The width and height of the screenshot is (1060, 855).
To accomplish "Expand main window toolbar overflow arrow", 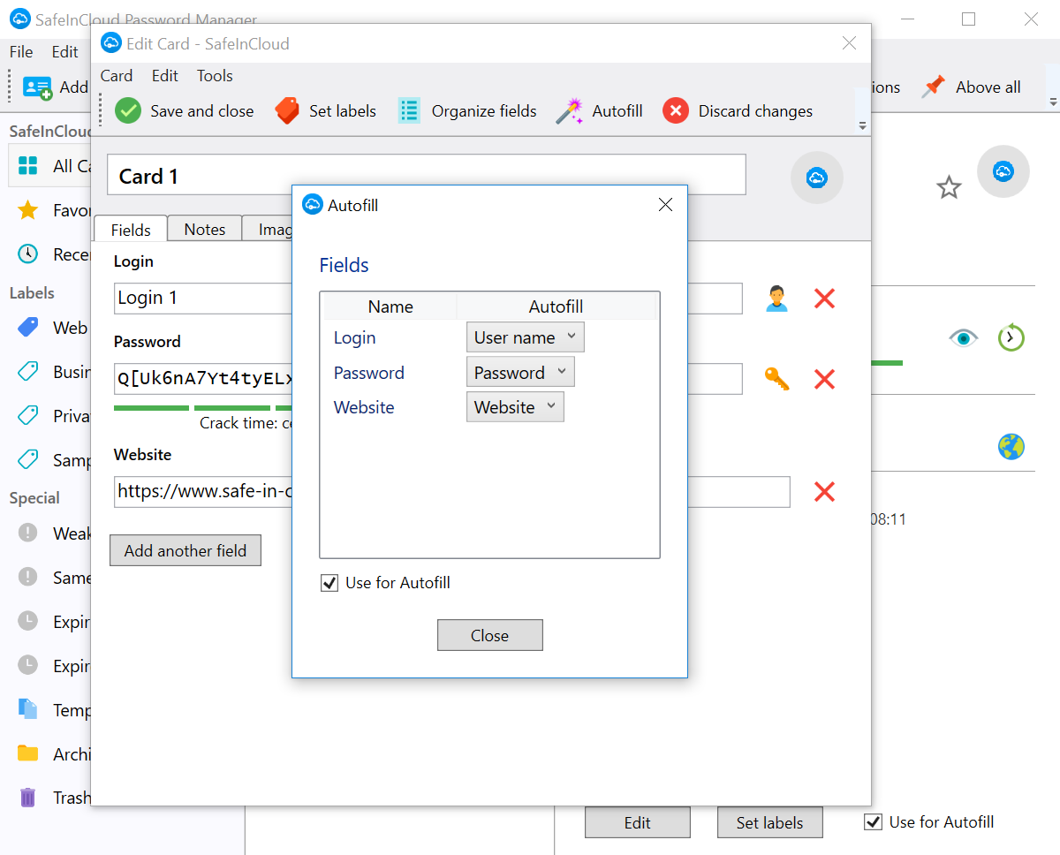I will click(1053, 102).
